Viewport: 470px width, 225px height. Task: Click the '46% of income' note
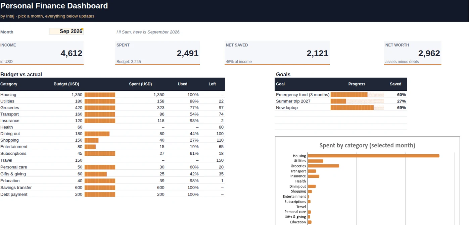[x=239, y=62]
